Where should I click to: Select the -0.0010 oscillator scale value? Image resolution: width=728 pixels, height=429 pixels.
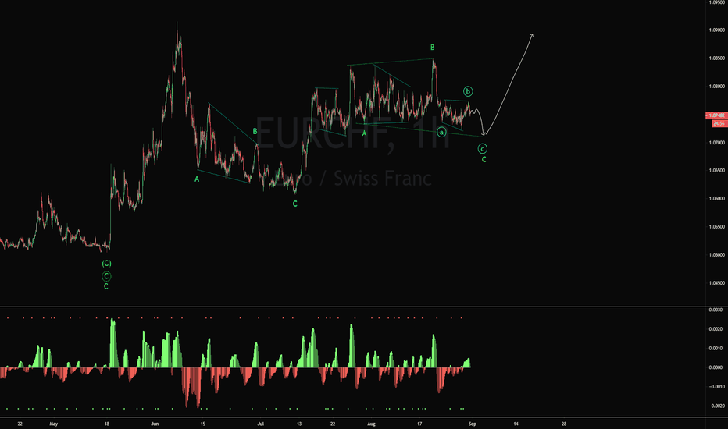[x=716, y=386]
